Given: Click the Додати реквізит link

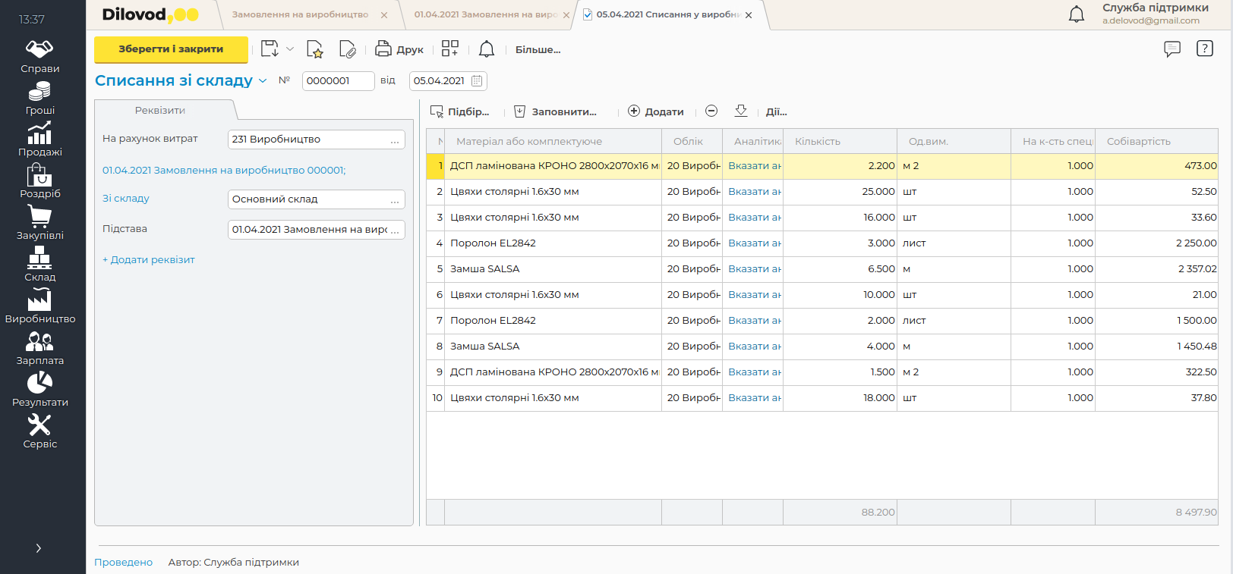Looking at the screenshot, I should click(149, 260).
